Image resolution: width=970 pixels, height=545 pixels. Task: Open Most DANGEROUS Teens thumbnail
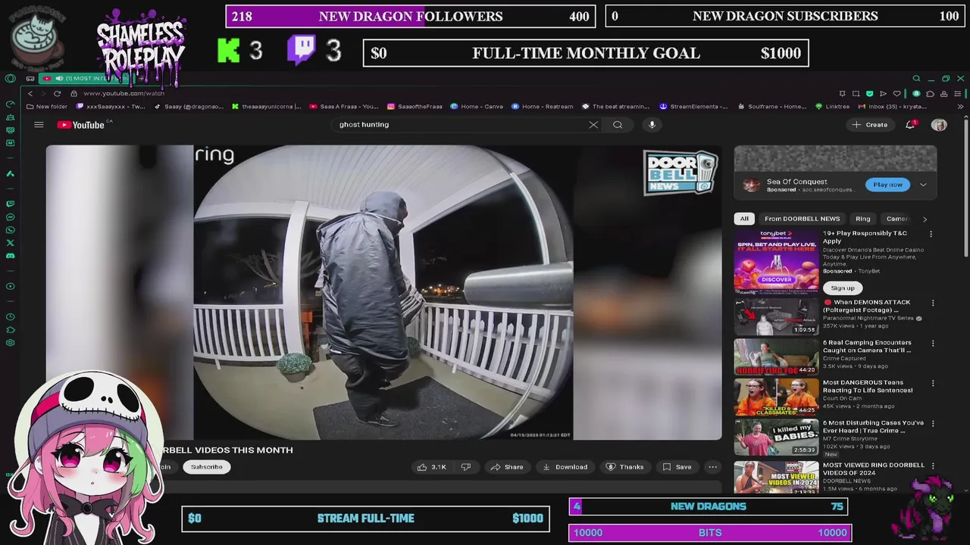[776, 397]
